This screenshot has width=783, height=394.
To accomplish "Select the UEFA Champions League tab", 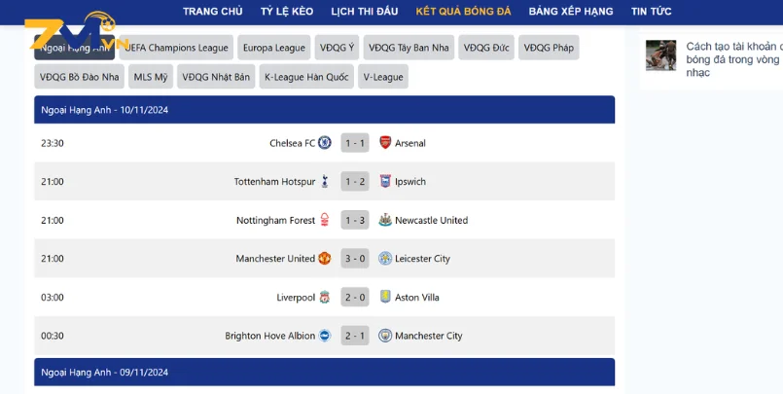I will coord(176,48).
